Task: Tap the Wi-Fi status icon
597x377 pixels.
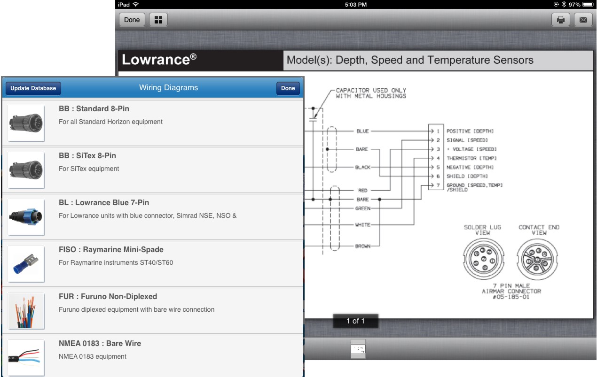Action: pyautogui.click(x=136, y=4)
